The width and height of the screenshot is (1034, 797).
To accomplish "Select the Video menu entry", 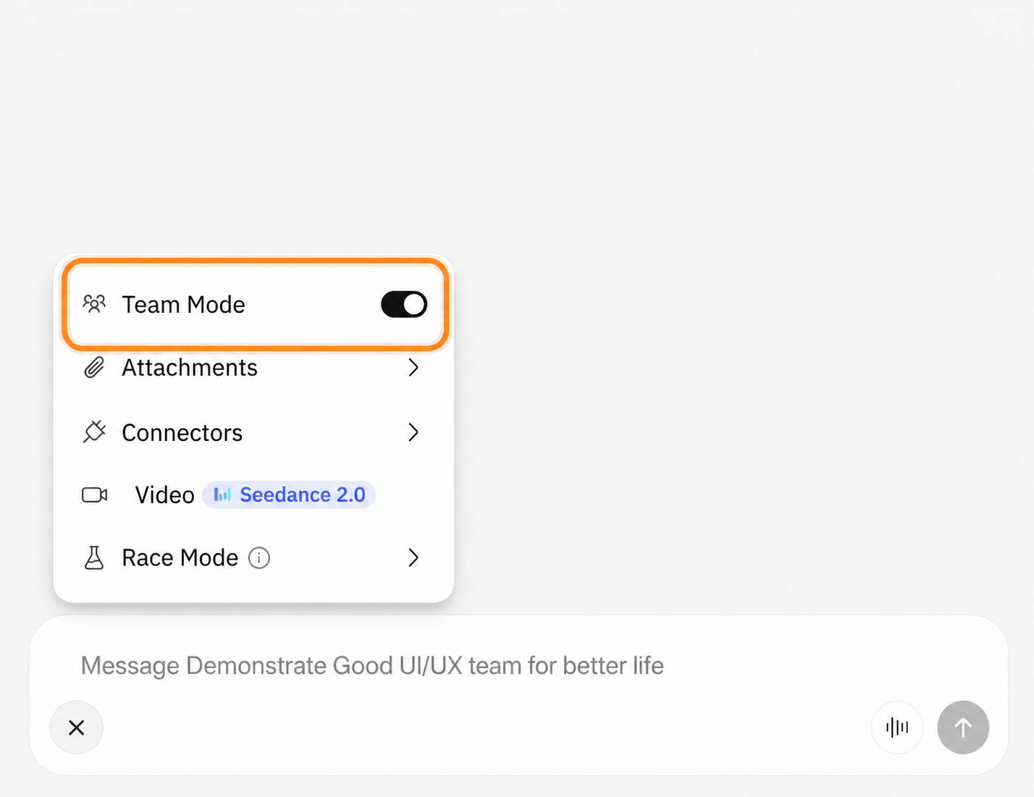I will coord(253,495).
